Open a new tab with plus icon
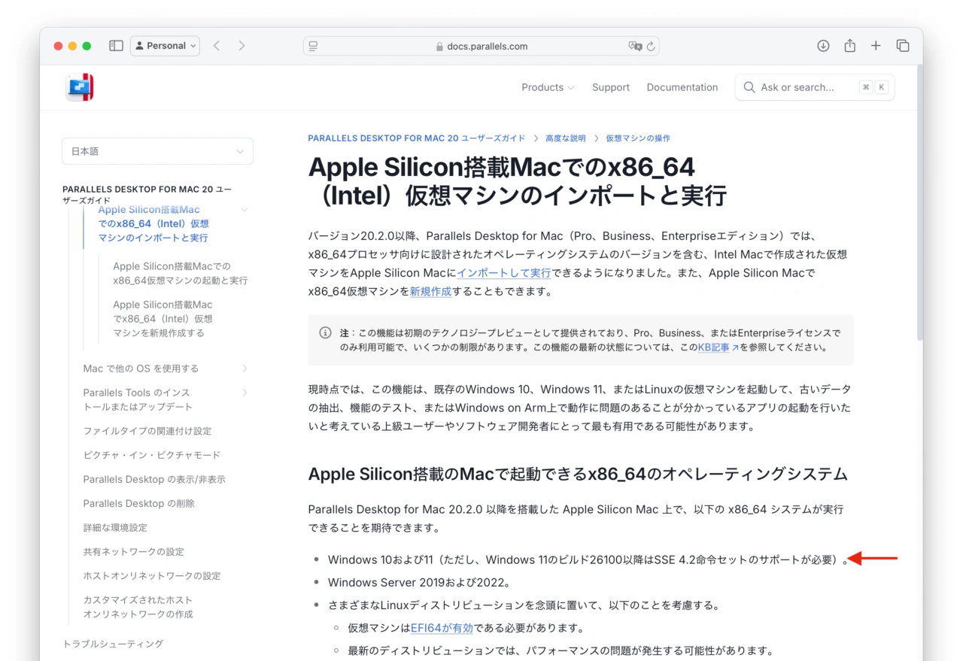The height and width of the screenshot is (661, 963). [x=876, y=46]
